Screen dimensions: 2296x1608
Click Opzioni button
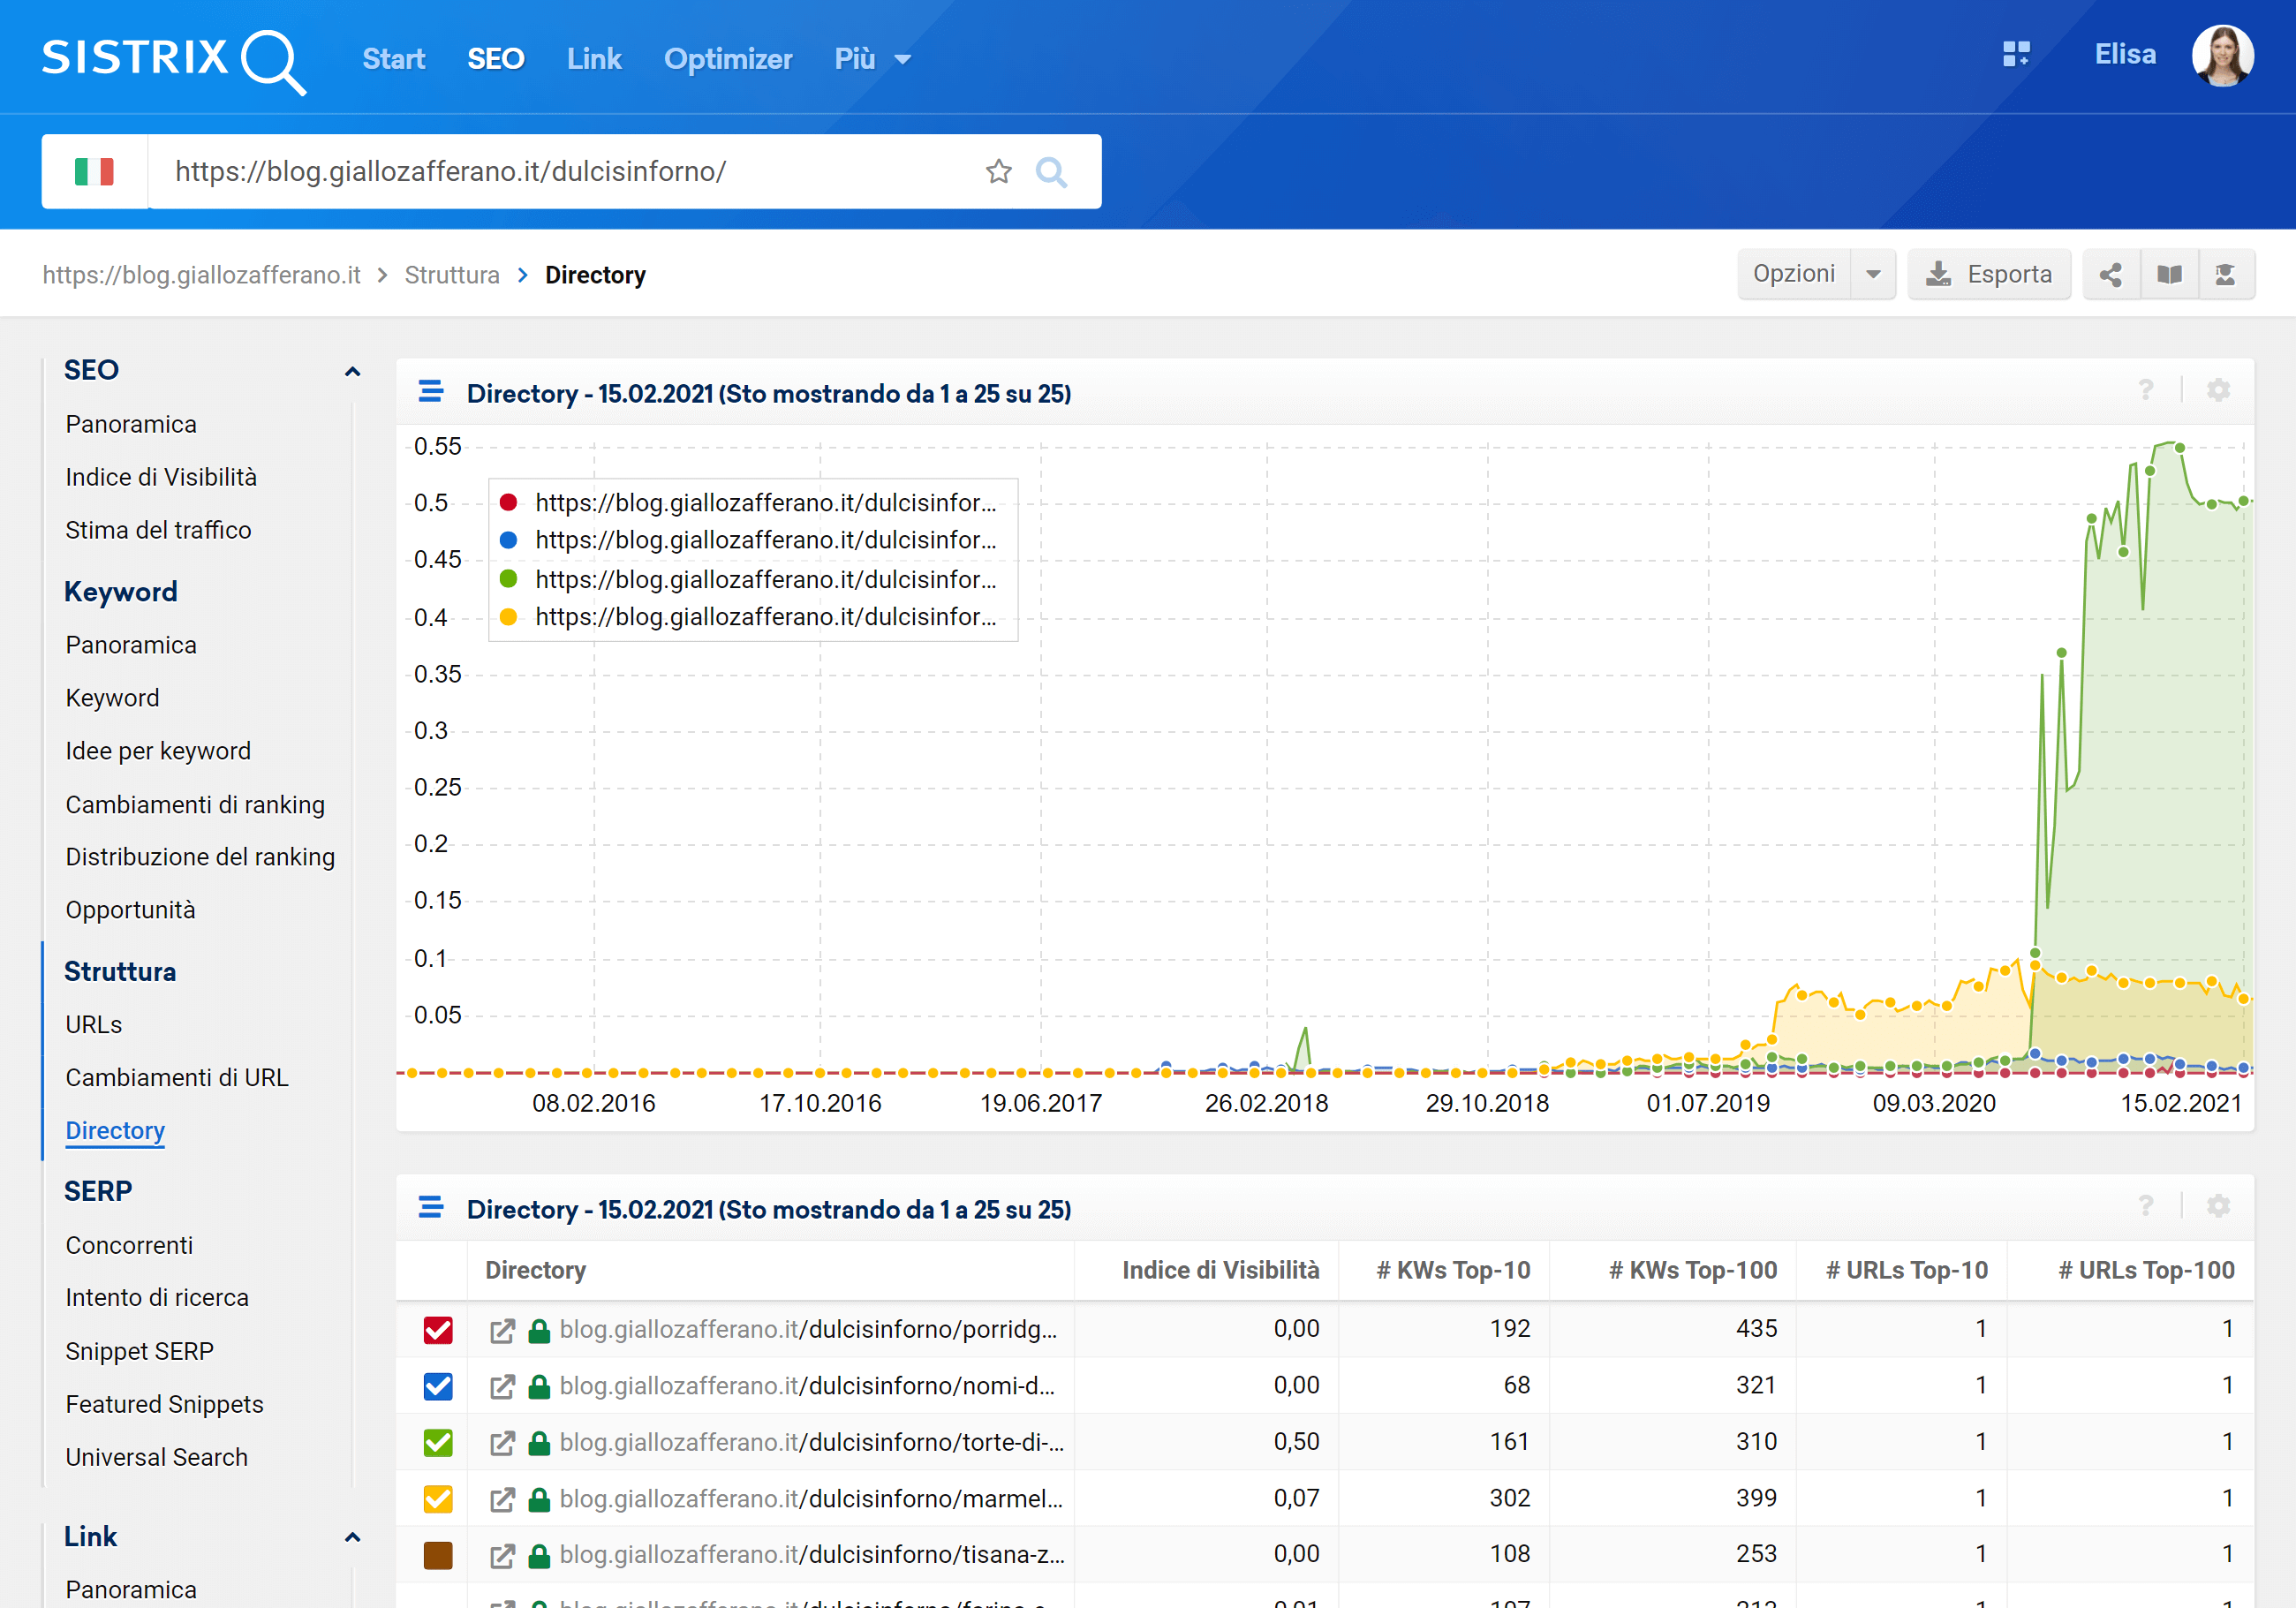tap(1794, 275)
